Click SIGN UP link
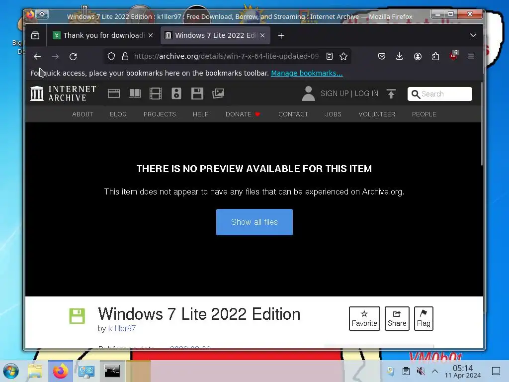Viewport: 509px width, 382px height. pos(335,94)
